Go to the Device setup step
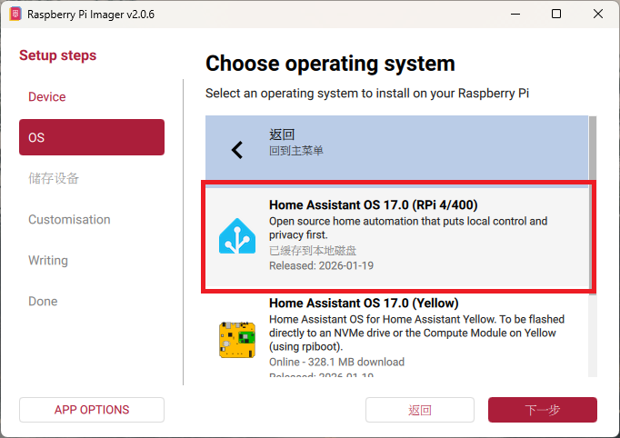 coord(47,97)
